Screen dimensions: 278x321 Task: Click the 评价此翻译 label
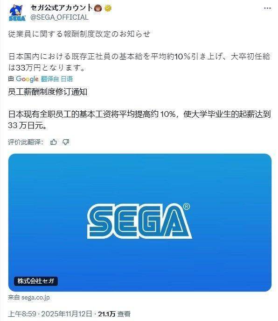tap(26, 142)
